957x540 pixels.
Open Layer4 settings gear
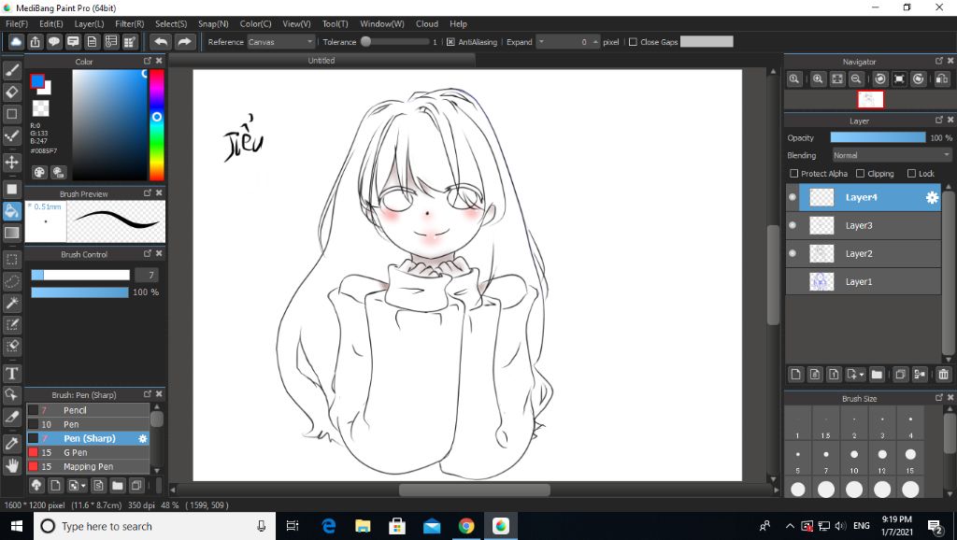click(932, 197)
